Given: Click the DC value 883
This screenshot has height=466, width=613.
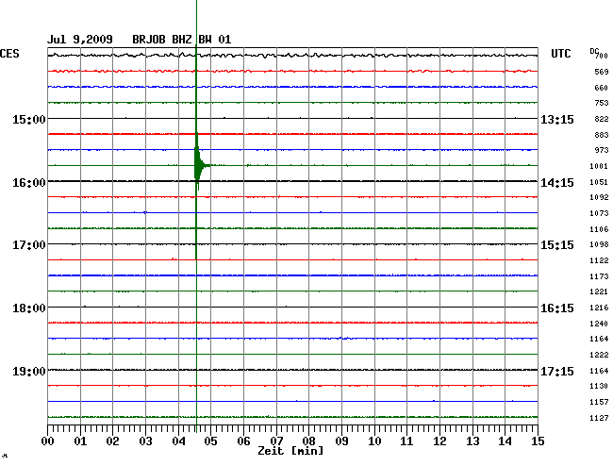Looking at the screenshot, I should click(x=602, y=135).
